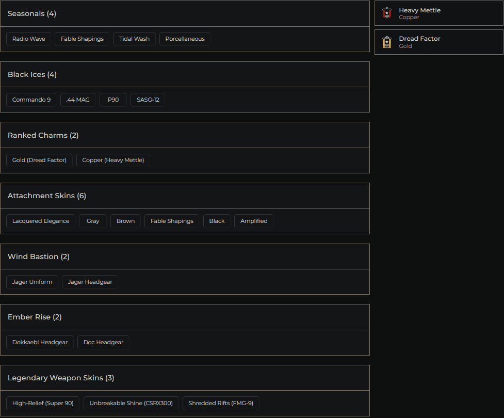Select the Jager Uniform from Wind Bastion
Image resolution: width=504 pixels, height=418 pixels.
(x=32, y=282)
